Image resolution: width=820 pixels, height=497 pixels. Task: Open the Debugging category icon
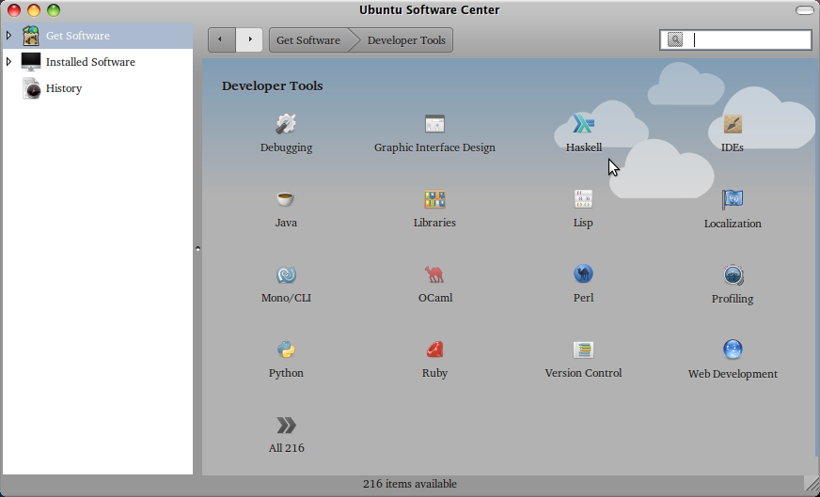[286, 124]
